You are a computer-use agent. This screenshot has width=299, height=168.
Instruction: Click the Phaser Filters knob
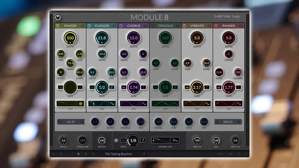[x=61, y=72]
